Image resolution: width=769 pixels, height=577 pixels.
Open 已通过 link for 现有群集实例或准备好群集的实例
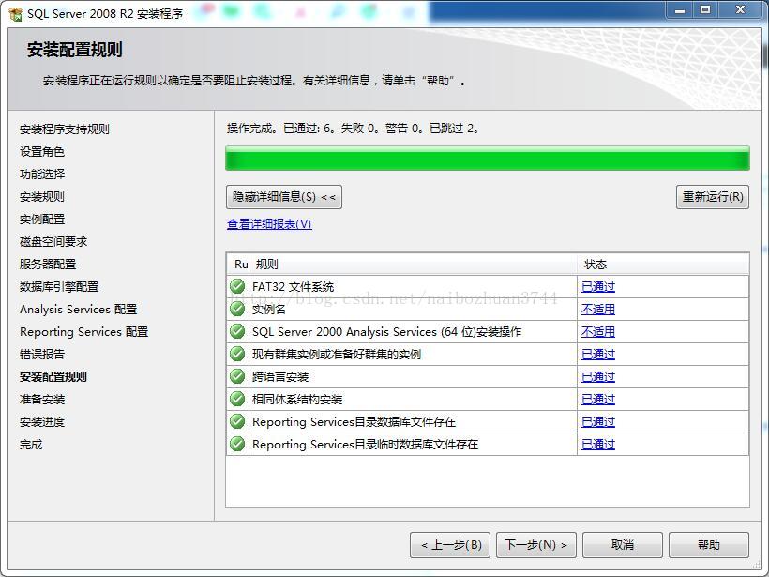tap(597, 355)
